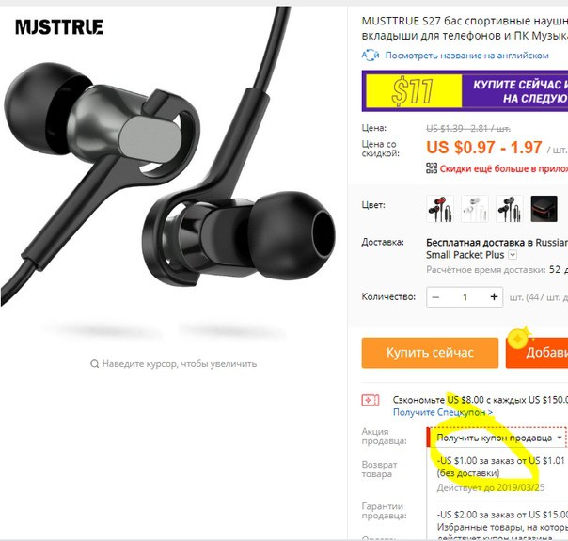The height and width of the screenshot is (541, 568).
Task: Click the $11 promotional banner
Action: click(465, 90)
